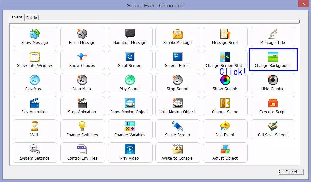Switch to the Event tab

point(17,17)
